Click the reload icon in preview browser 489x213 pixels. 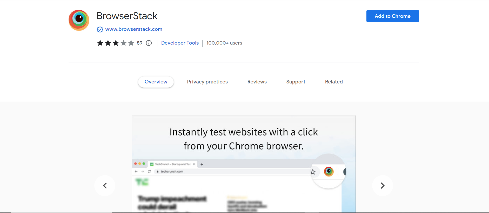tap(149, 172)
